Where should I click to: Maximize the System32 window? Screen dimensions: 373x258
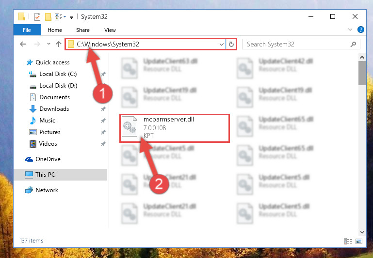[333, 16]
